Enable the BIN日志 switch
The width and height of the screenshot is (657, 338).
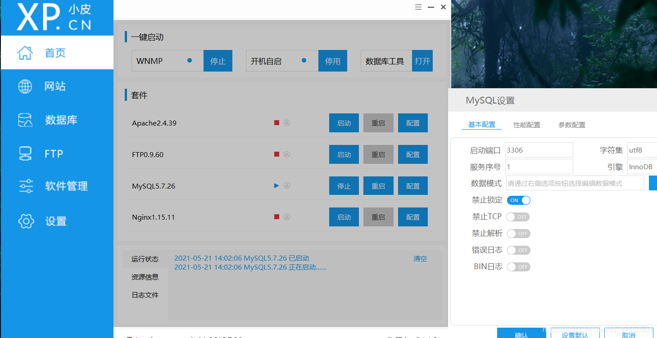pyautogui.click(x=519, y=267)
